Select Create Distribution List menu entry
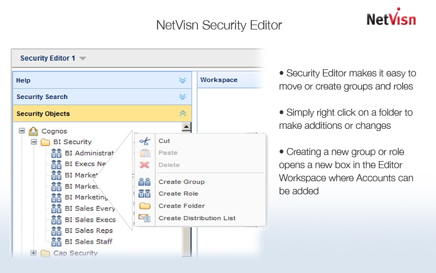Screen dimensions: 436x273 pyautogui.click(x=197, y=218)
